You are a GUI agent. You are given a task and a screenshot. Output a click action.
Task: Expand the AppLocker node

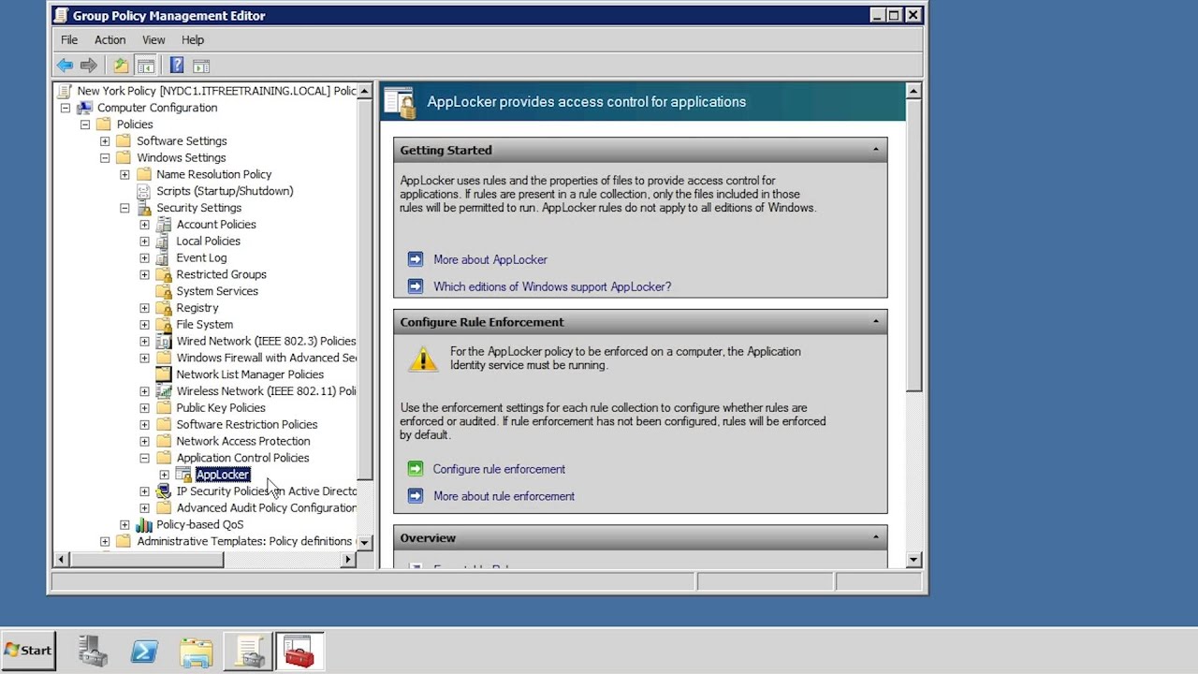point(164,475)
